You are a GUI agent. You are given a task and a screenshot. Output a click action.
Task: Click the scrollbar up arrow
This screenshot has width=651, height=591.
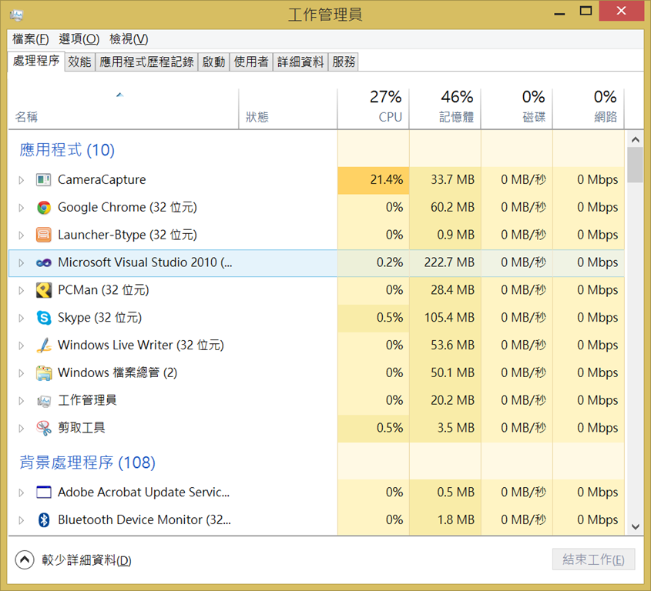(x=636, y=140)
